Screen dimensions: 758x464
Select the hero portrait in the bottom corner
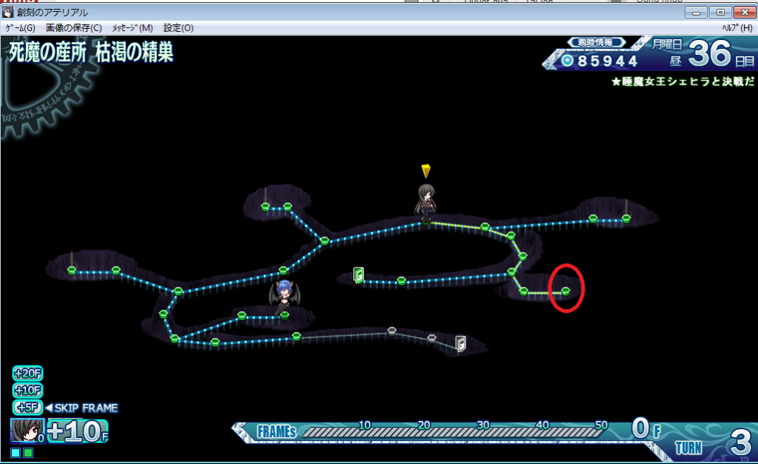27,431
